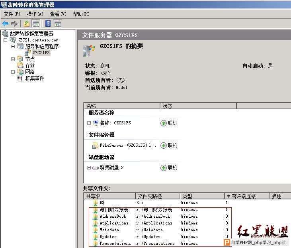Open the 查看(V) menu
Image resolution: width=291 pixels, height=248 pixels.
coord(58,14)
